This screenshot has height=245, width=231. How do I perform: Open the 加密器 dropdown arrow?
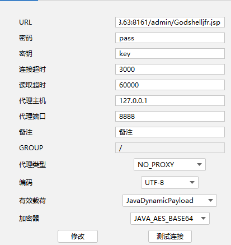coord(203,218)
